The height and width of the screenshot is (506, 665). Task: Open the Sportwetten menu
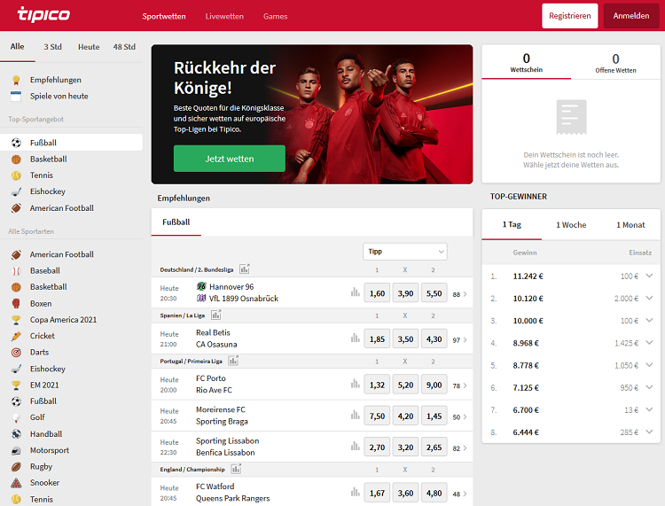164,16
